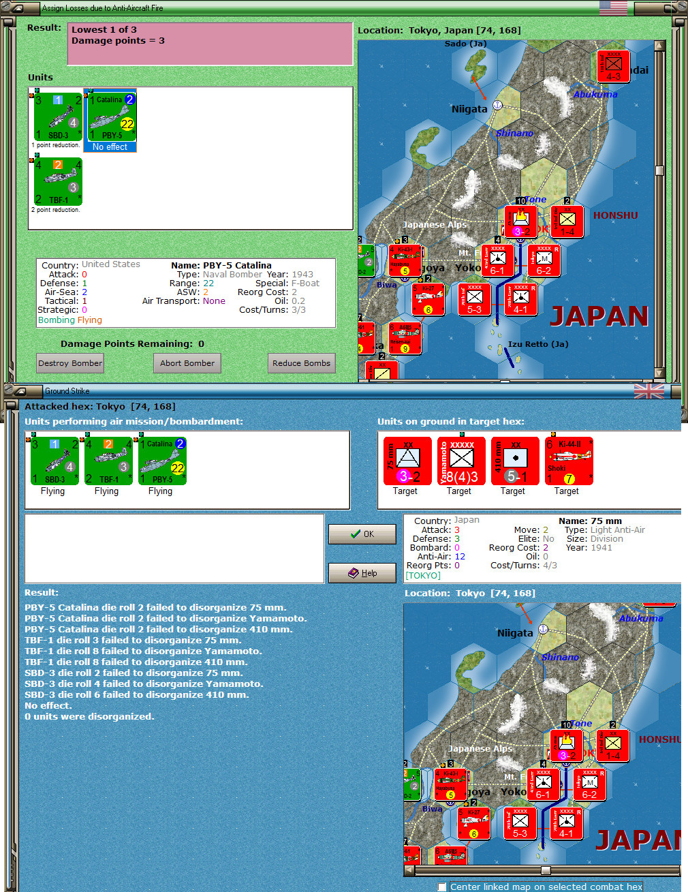Click the United Kingdom flag icon
This screenshot has width=688, height=892.
click(648, 391)
